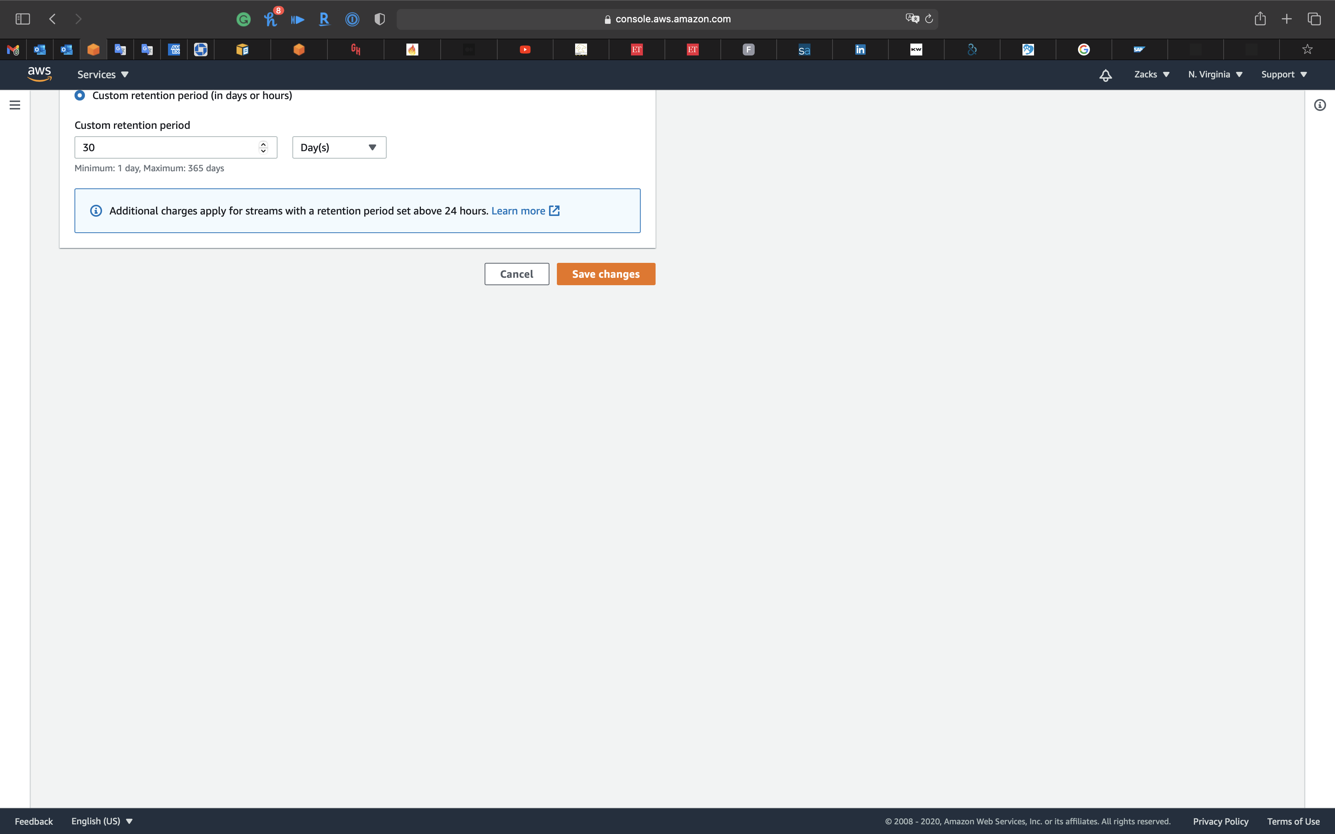
Task: Click the Grammarly extension icon
Action: click(243, 20)
